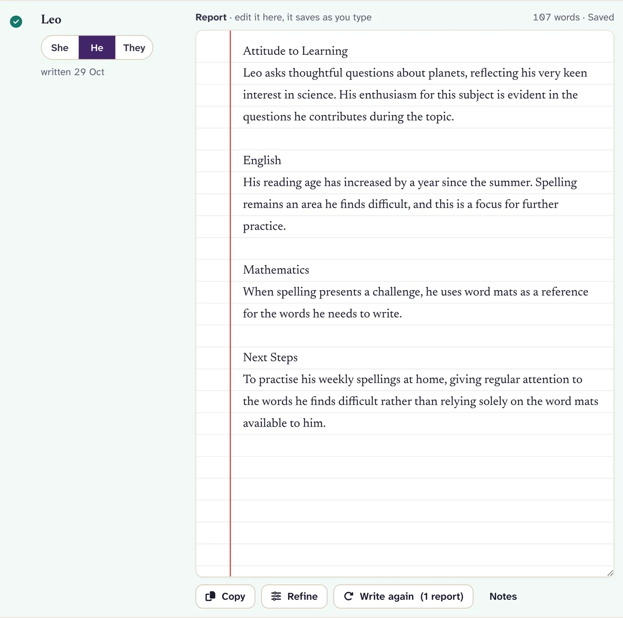Viewport: 623px width, 618px height.
Task: Click the line starting 'interest in science'
Action: click(410, 95)
